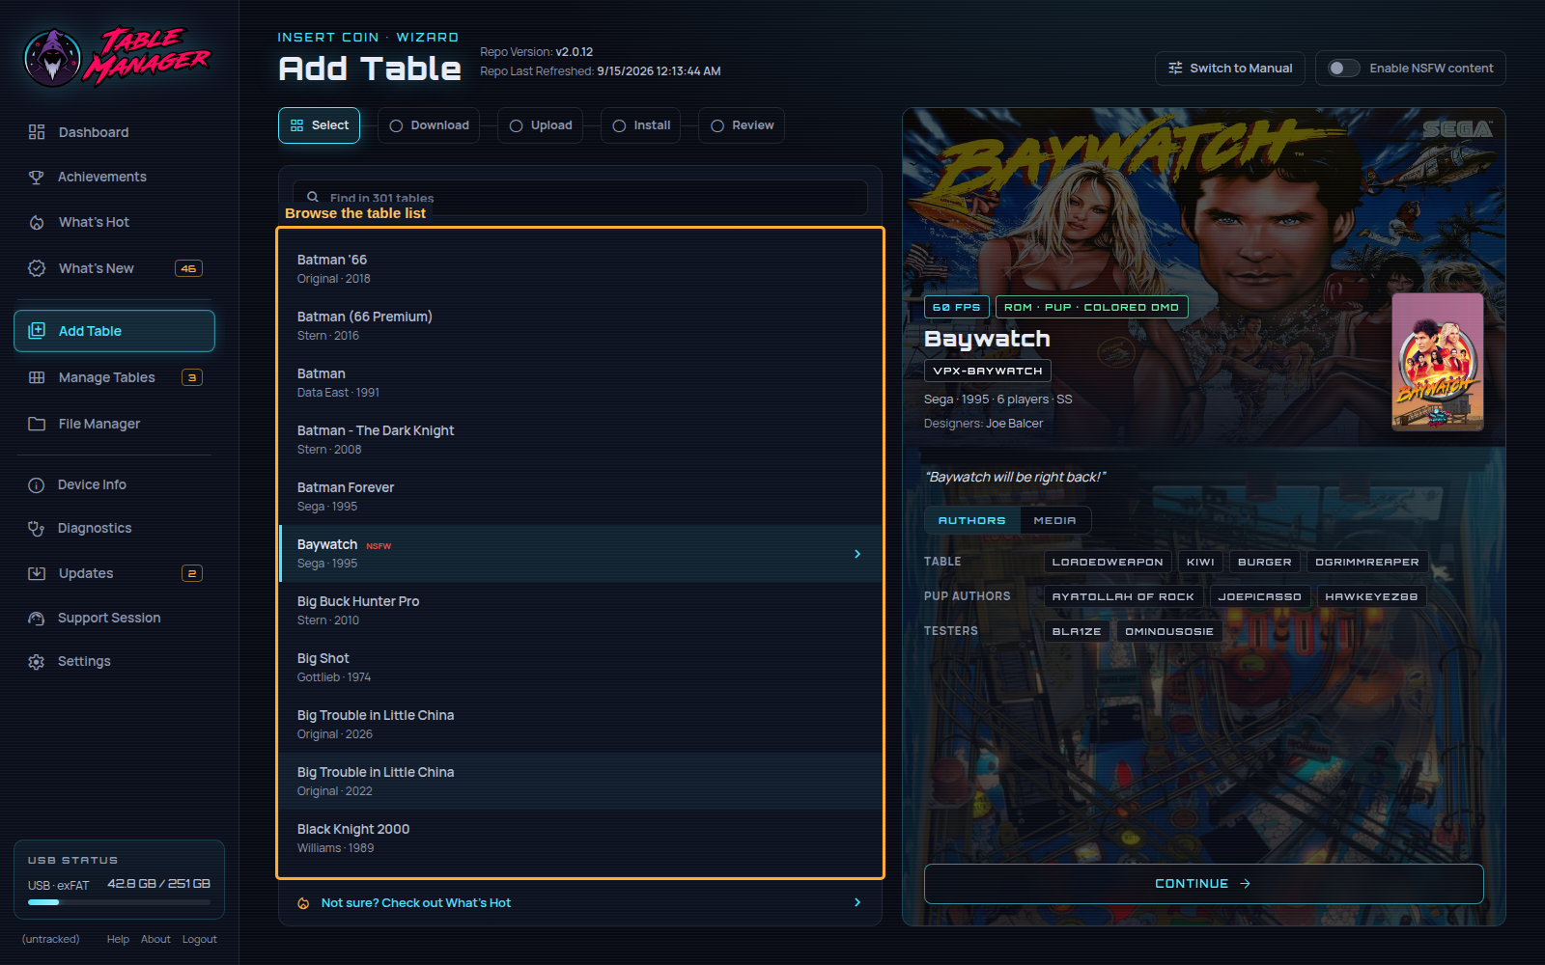Click the Help link
The image size is (1545, 965).
118,939
